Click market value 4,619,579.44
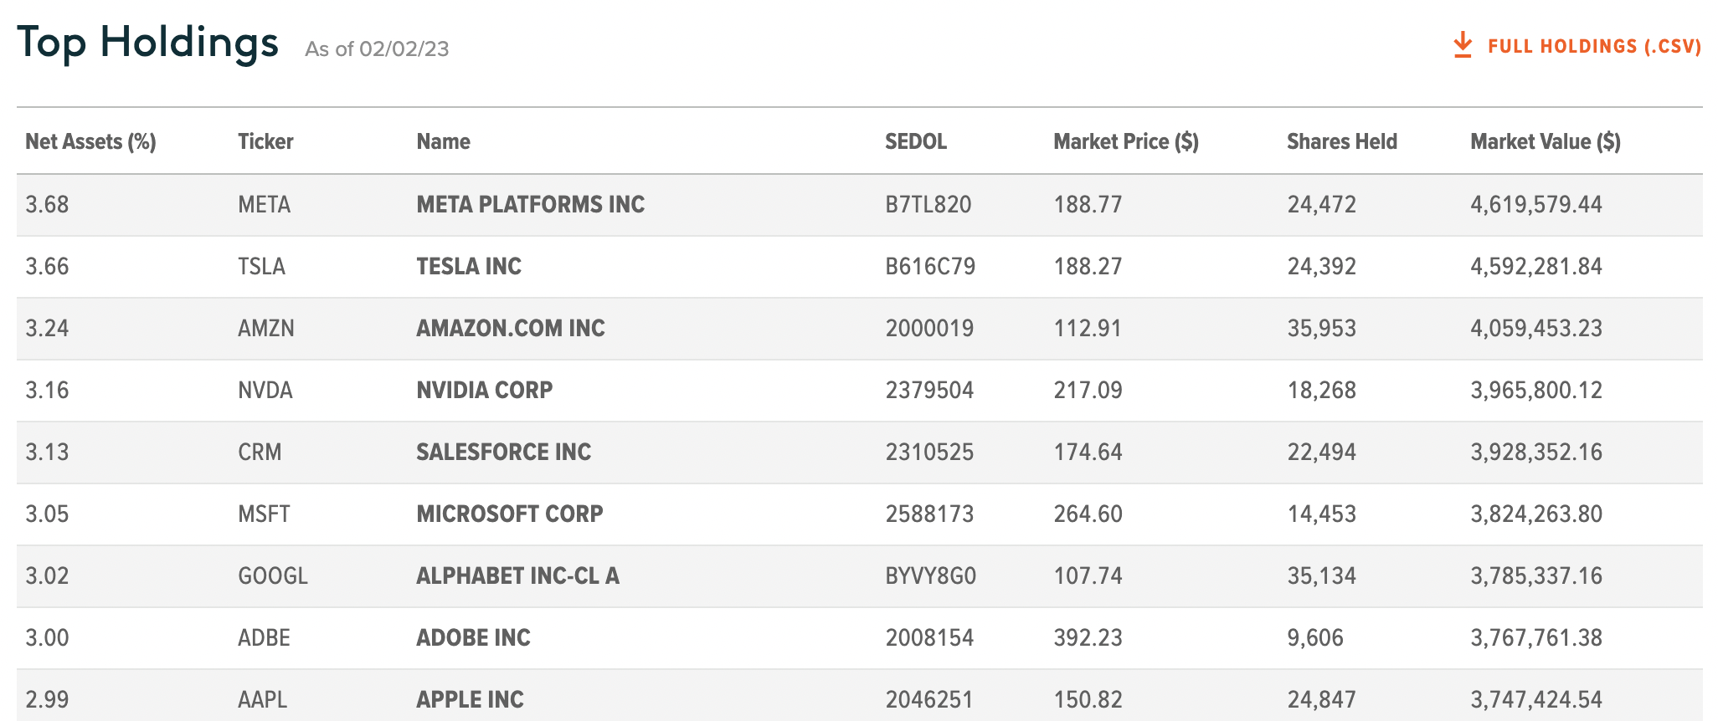The image size is (1718, 721). [x=1536, y=204]
